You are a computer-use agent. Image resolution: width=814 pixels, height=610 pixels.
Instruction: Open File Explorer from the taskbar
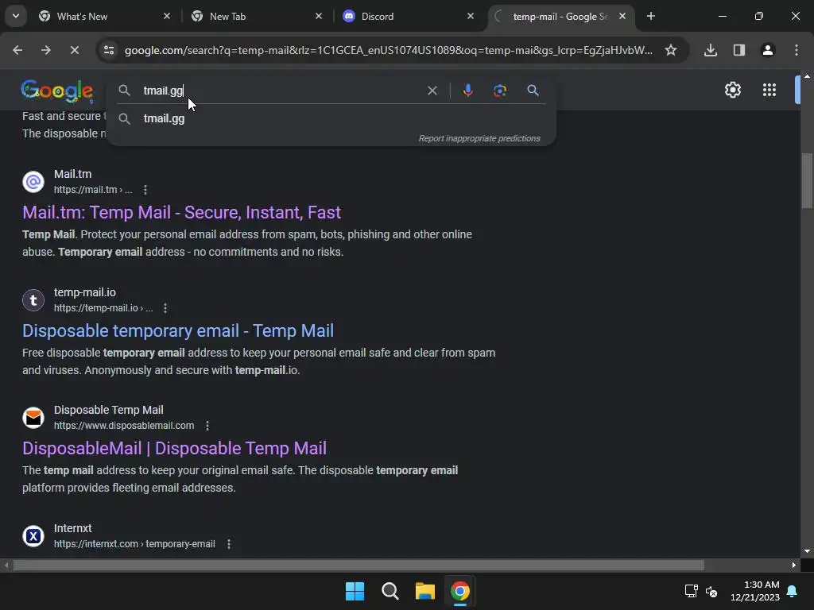point(424,591)
